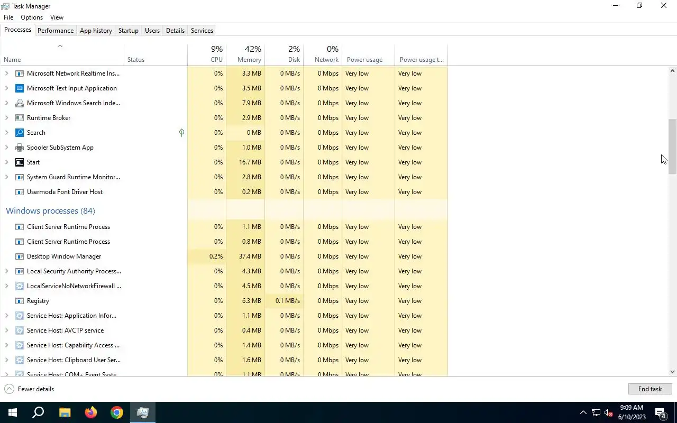
Task: Open the View menu
Action: pos(57,17)
